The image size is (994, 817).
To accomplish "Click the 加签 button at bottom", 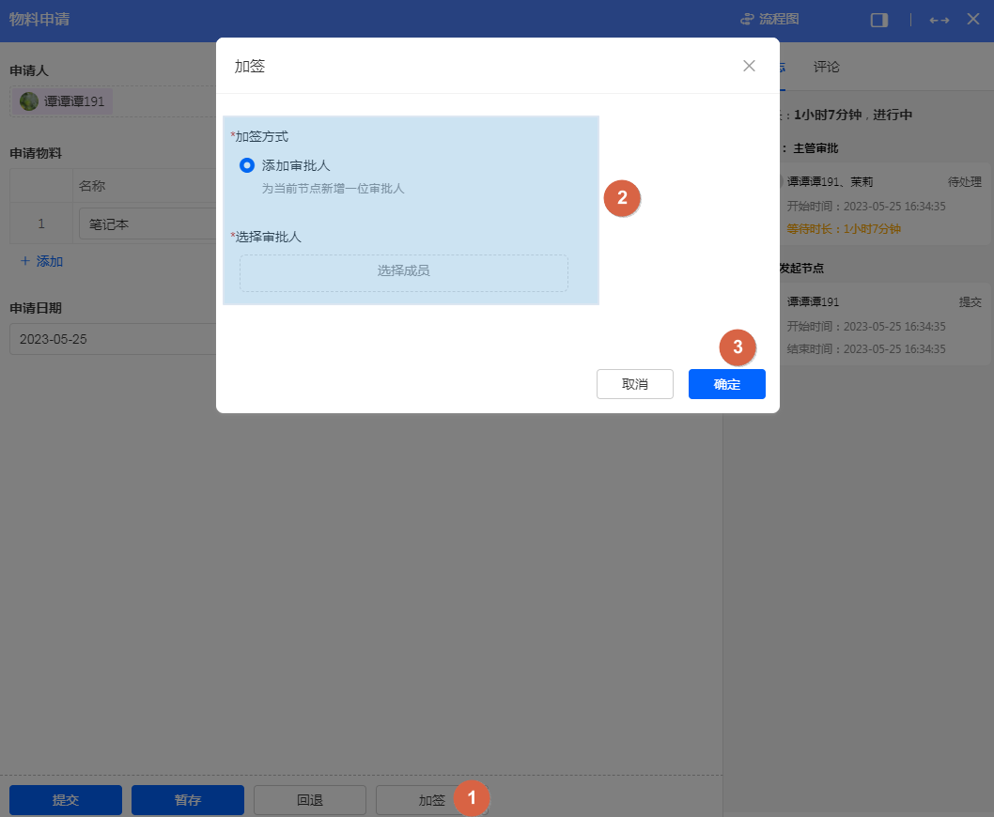I will (x=431, y=800).
